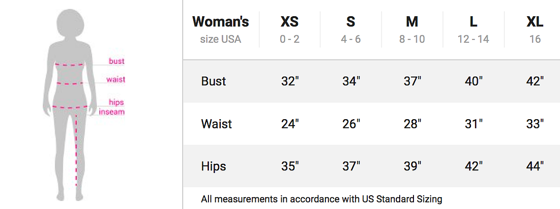Image resolution: width=560 pixels, height=209 pixels.
Task: Click the 35" hips value for XS
Action: tap(290, 166)
